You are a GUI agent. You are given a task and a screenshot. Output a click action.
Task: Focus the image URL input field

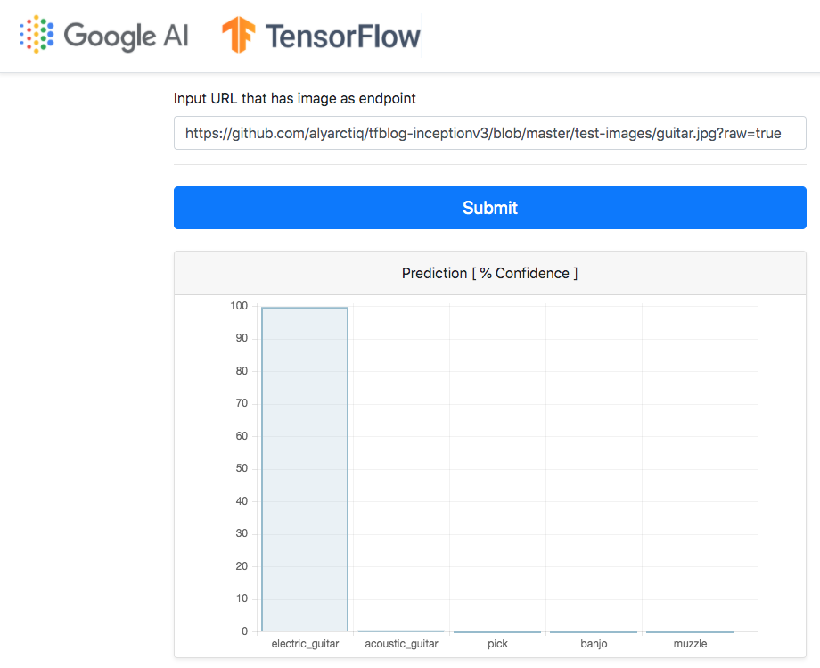489,134
